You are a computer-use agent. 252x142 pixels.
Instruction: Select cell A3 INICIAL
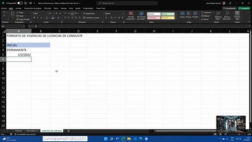tap(19, 45)
